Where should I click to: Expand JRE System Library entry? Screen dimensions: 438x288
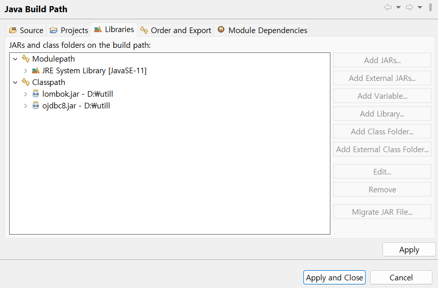[x=25, y=71]
